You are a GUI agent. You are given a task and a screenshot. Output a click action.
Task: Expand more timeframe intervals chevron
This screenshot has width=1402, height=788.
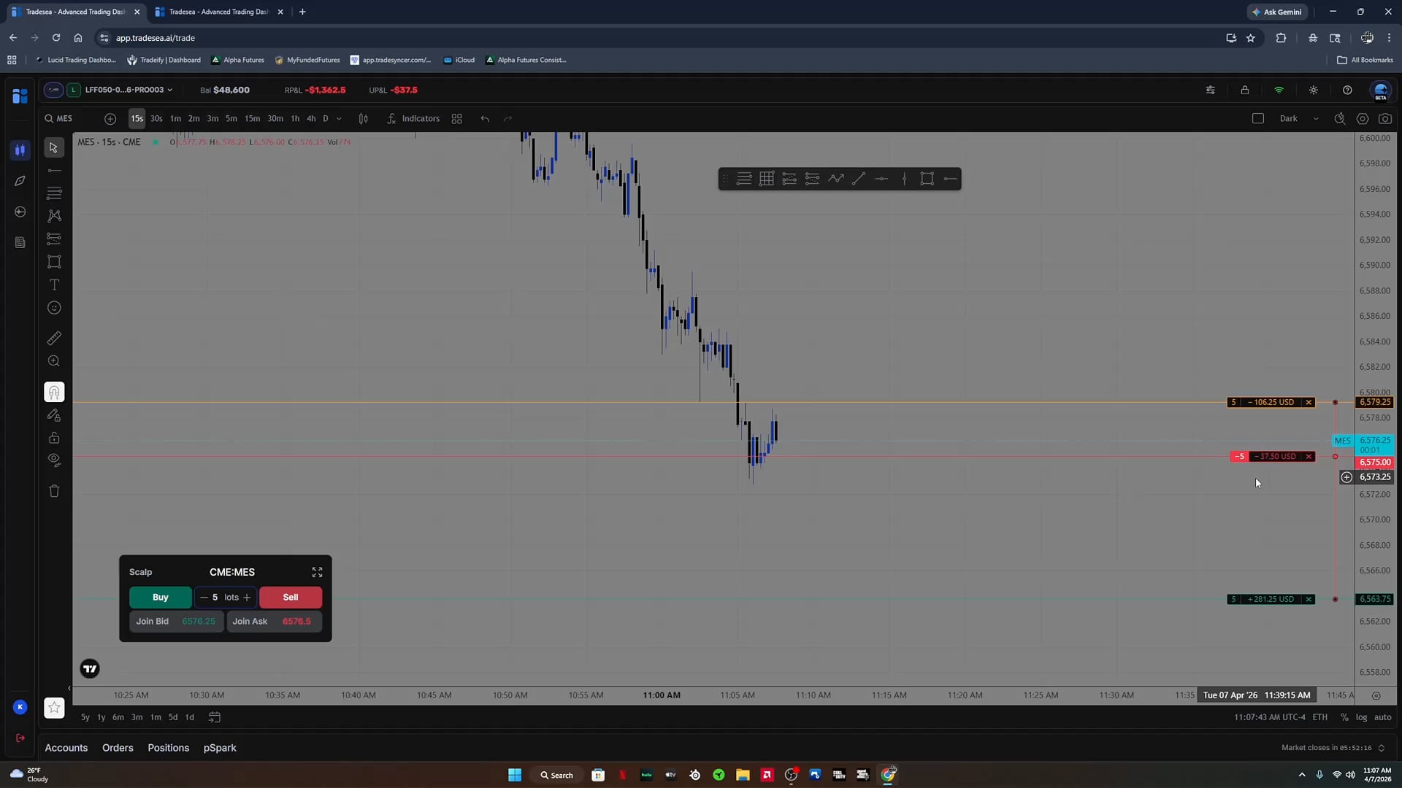click(339, 118)
